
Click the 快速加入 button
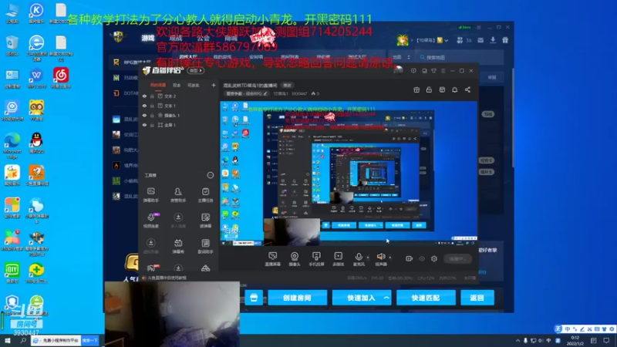361,298
